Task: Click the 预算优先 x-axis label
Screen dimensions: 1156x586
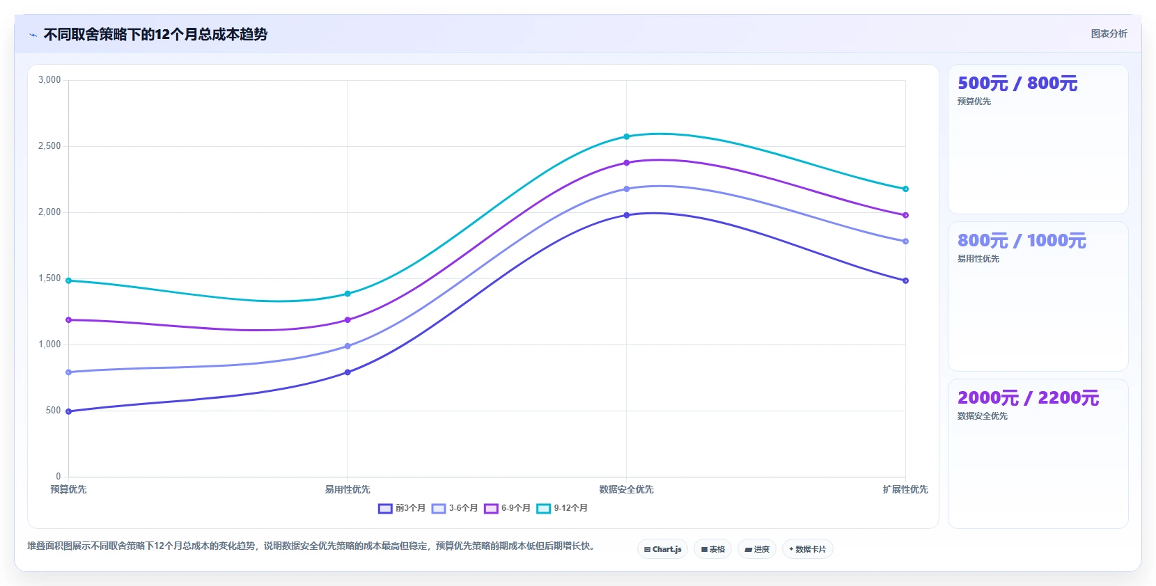Action: point(68,489)
